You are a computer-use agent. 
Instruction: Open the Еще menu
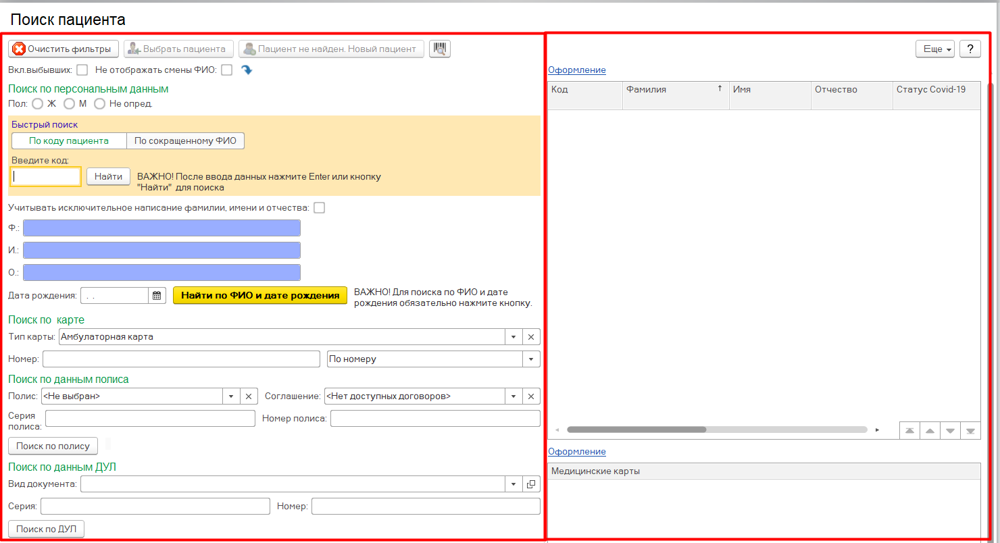pyautogui.click(x=935, y=49)
